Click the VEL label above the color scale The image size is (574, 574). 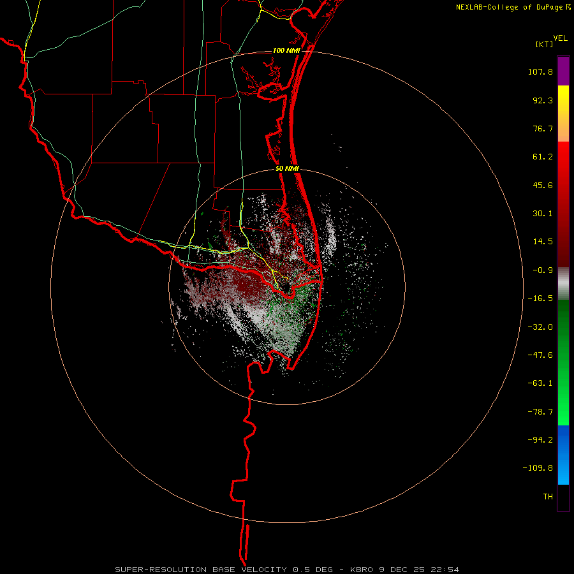560,38
